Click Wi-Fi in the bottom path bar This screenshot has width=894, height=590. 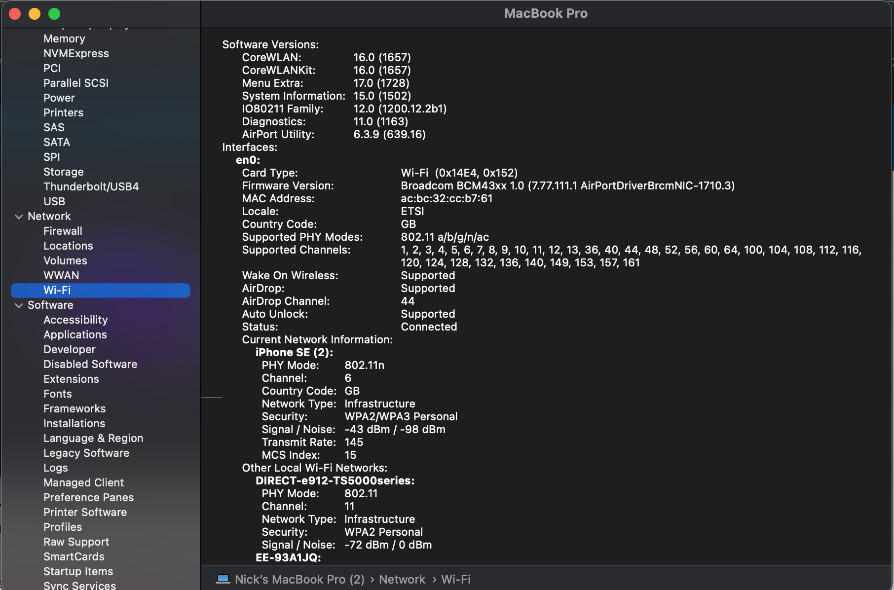(x=455, y=579)
